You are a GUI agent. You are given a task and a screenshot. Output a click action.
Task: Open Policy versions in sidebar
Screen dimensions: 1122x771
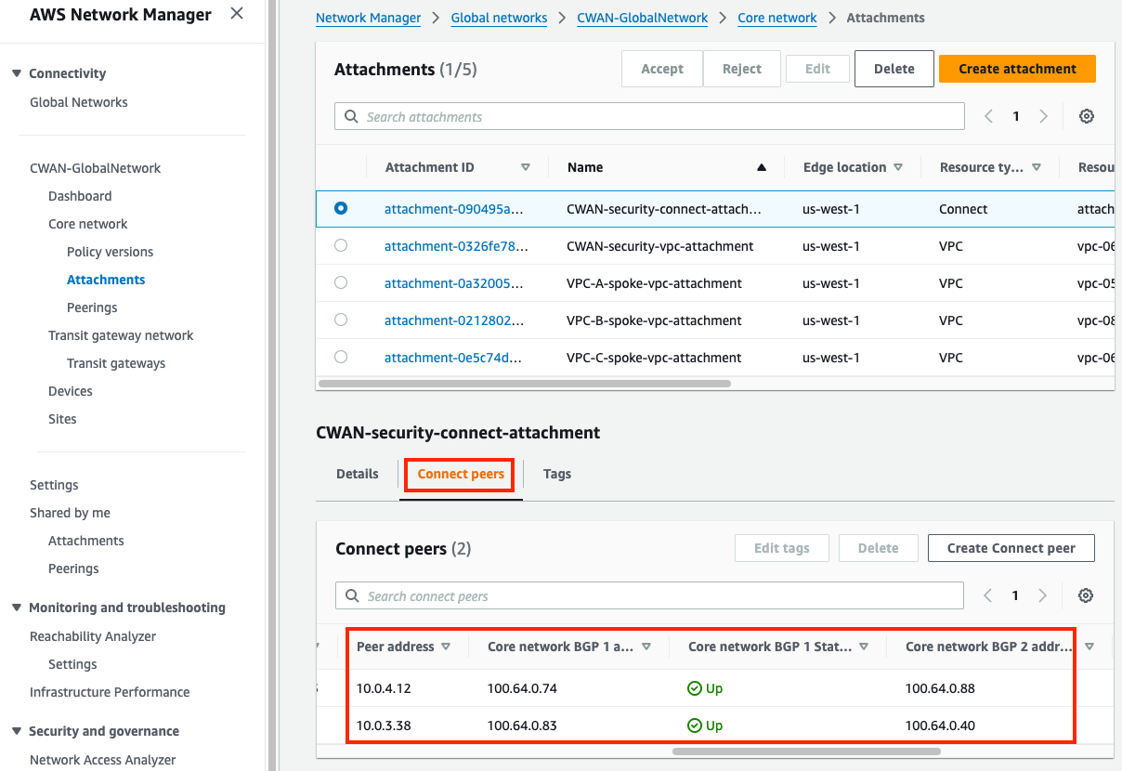[110, 252]
